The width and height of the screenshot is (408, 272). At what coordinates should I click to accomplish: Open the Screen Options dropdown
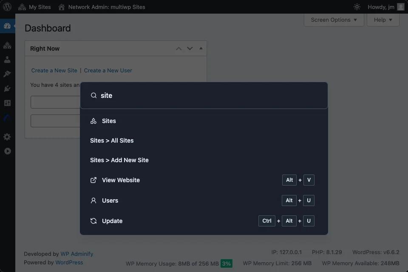click(334, 20)
